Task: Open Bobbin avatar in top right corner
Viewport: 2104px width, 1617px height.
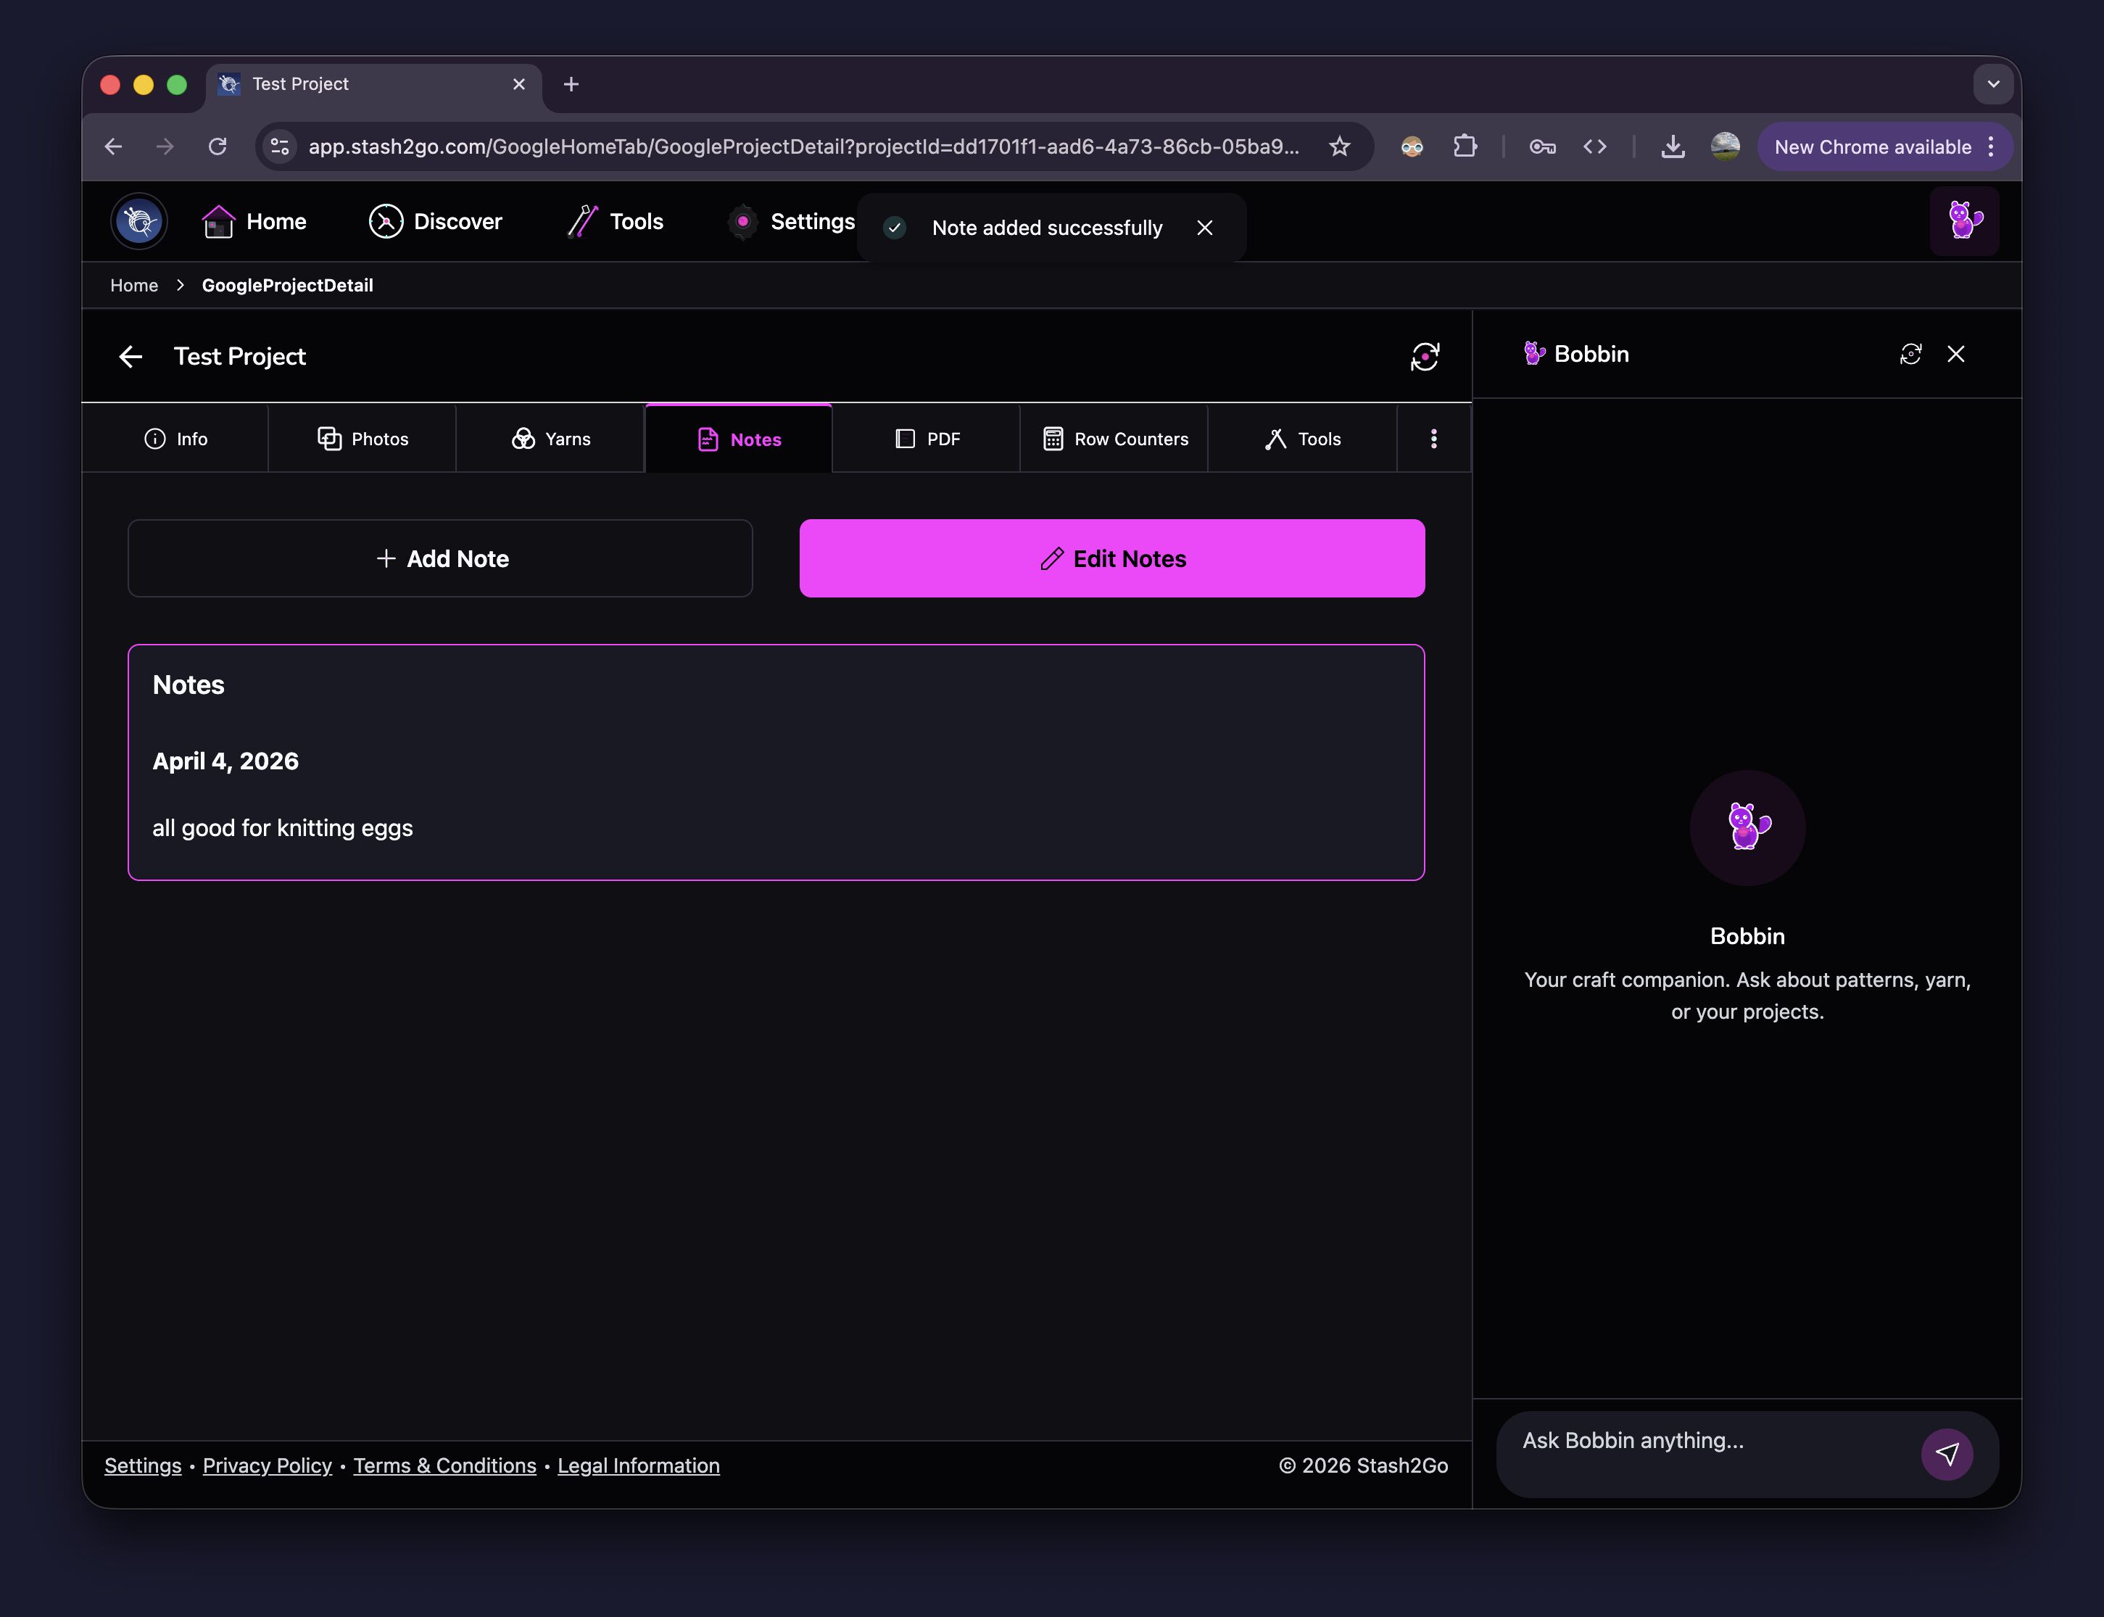Action: pyautogui.click(x=1963, y=221)
